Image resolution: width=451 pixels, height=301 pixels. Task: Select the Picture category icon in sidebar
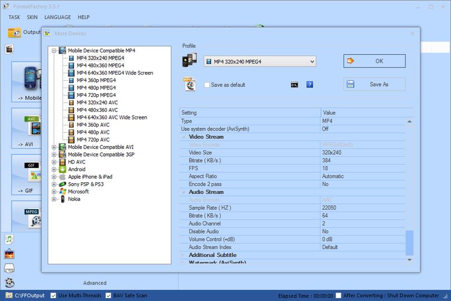click(x=9, y=254)
